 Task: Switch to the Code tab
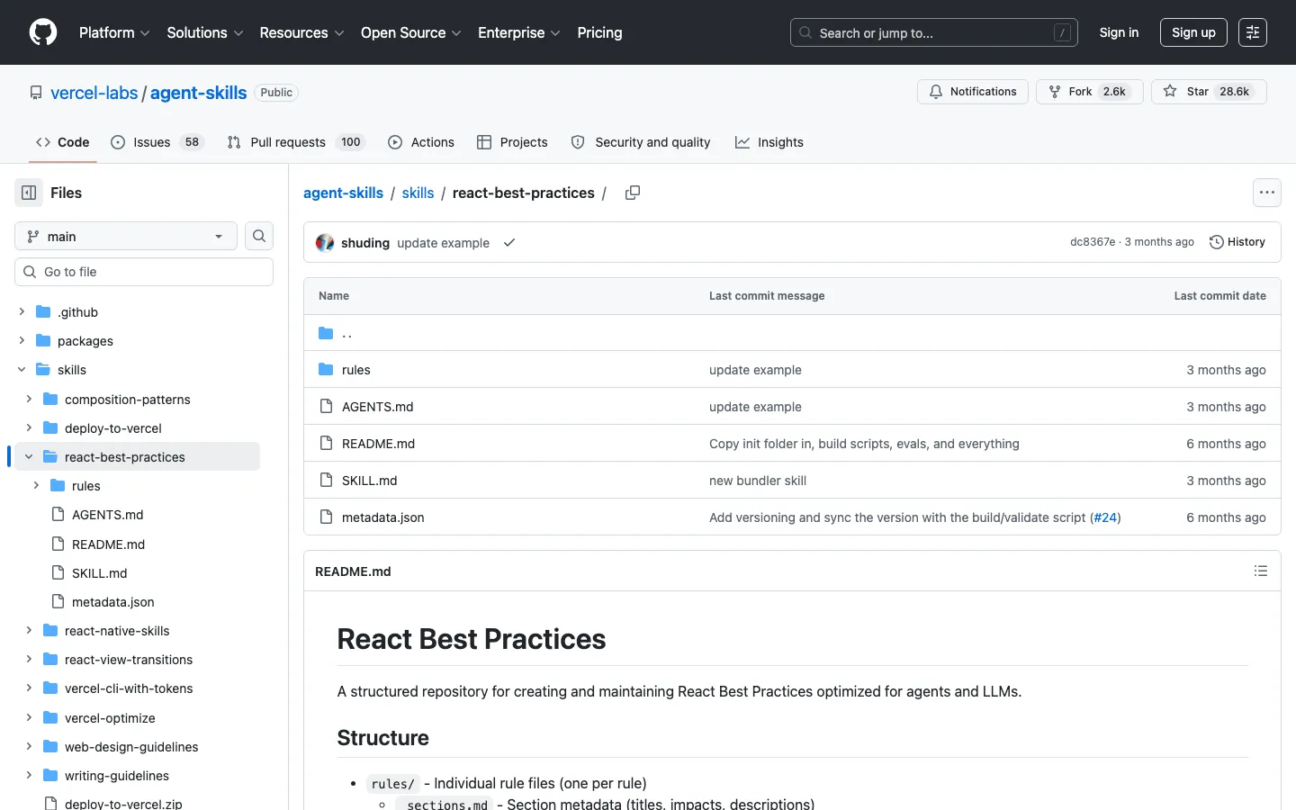tap(62, 142)
